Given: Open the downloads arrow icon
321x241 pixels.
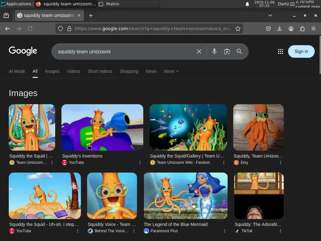Looking at the screenshot, I should [279, 29].
